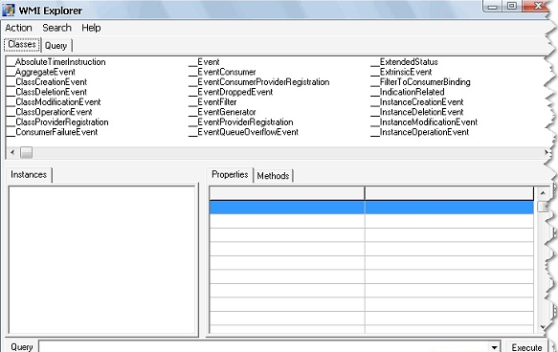558x352 pixels.
Task: Minimize the WMI Explorer window
Action: point(493,6)
